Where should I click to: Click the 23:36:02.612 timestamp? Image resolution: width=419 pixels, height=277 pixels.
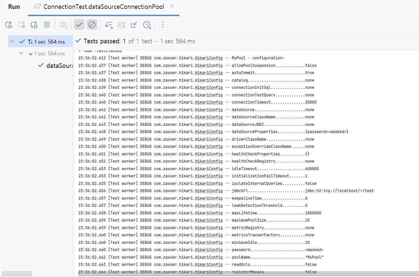[92, 58]
